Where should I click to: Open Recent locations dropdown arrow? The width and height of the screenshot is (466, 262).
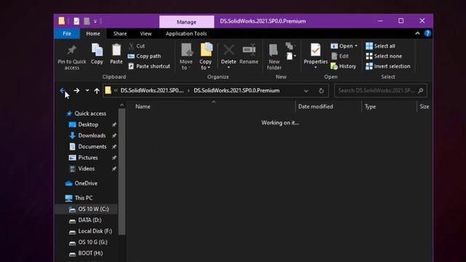[87, 90]
